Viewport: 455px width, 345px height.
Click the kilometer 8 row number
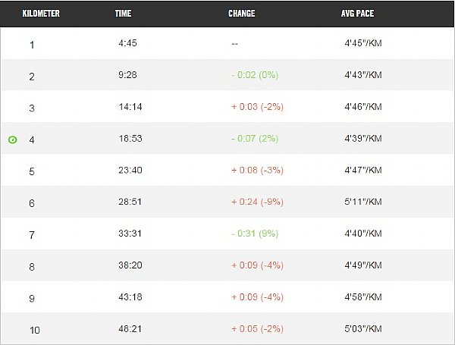32,267
